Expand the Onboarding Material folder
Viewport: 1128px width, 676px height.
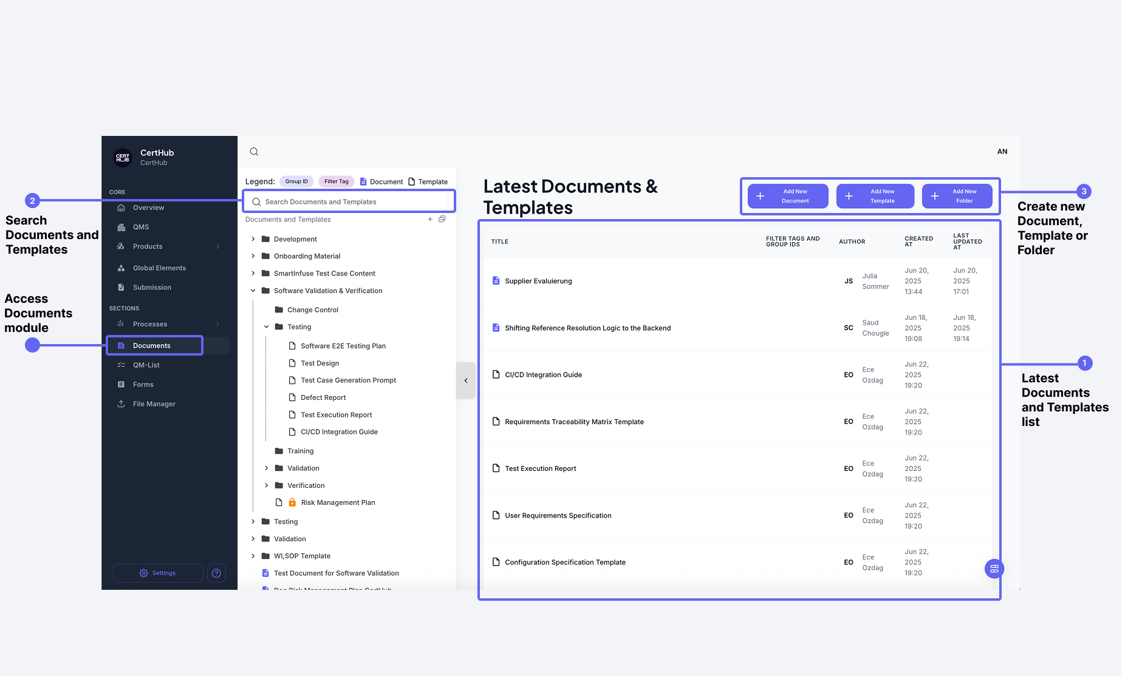tap(253, 255)
